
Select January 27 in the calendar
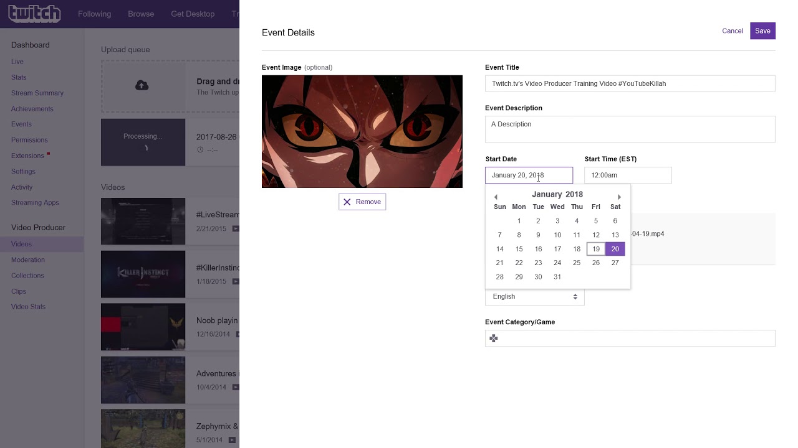[x=615, y=263]
